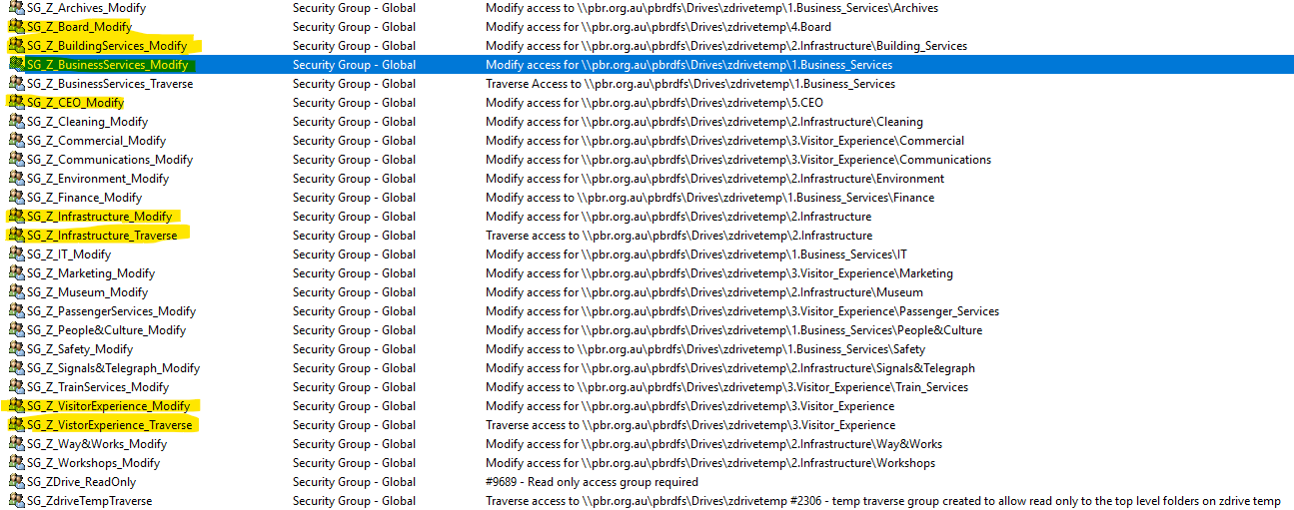Click the group icon beside SG_Z_Archives_Modify
The height and width of the screenshot is (510, 1294).
(16, 8)
